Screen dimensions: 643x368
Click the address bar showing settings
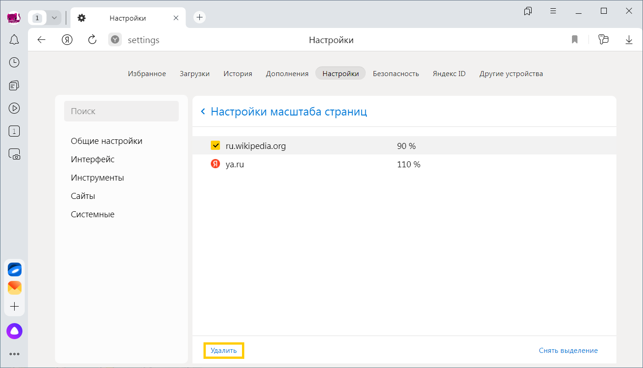[143, 40]
